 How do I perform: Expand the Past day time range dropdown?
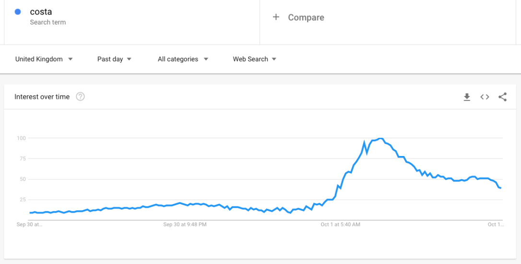(x=114, y=59)
